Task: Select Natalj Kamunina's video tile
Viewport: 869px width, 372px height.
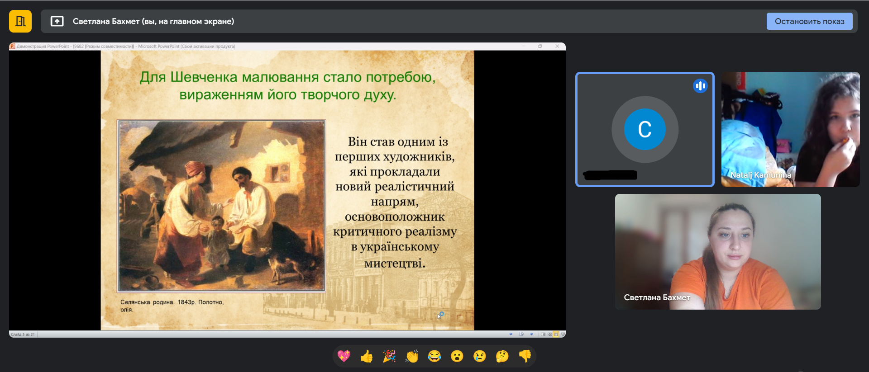Action: pos(790,129)
